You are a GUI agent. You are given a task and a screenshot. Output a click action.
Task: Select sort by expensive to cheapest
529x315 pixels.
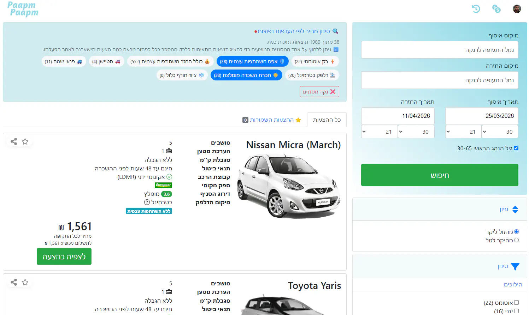pyautogui.click(x=516, y=240)
